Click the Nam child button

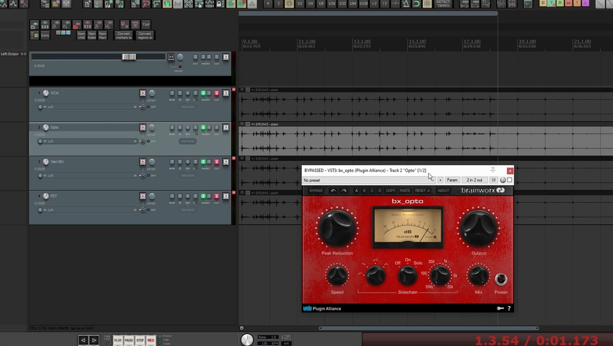[x=81, y=36]
